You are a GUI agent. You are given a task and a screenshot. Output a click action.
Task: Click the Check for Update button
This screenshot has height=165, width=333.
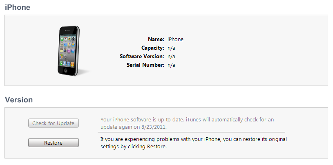[x=54, y=123]
